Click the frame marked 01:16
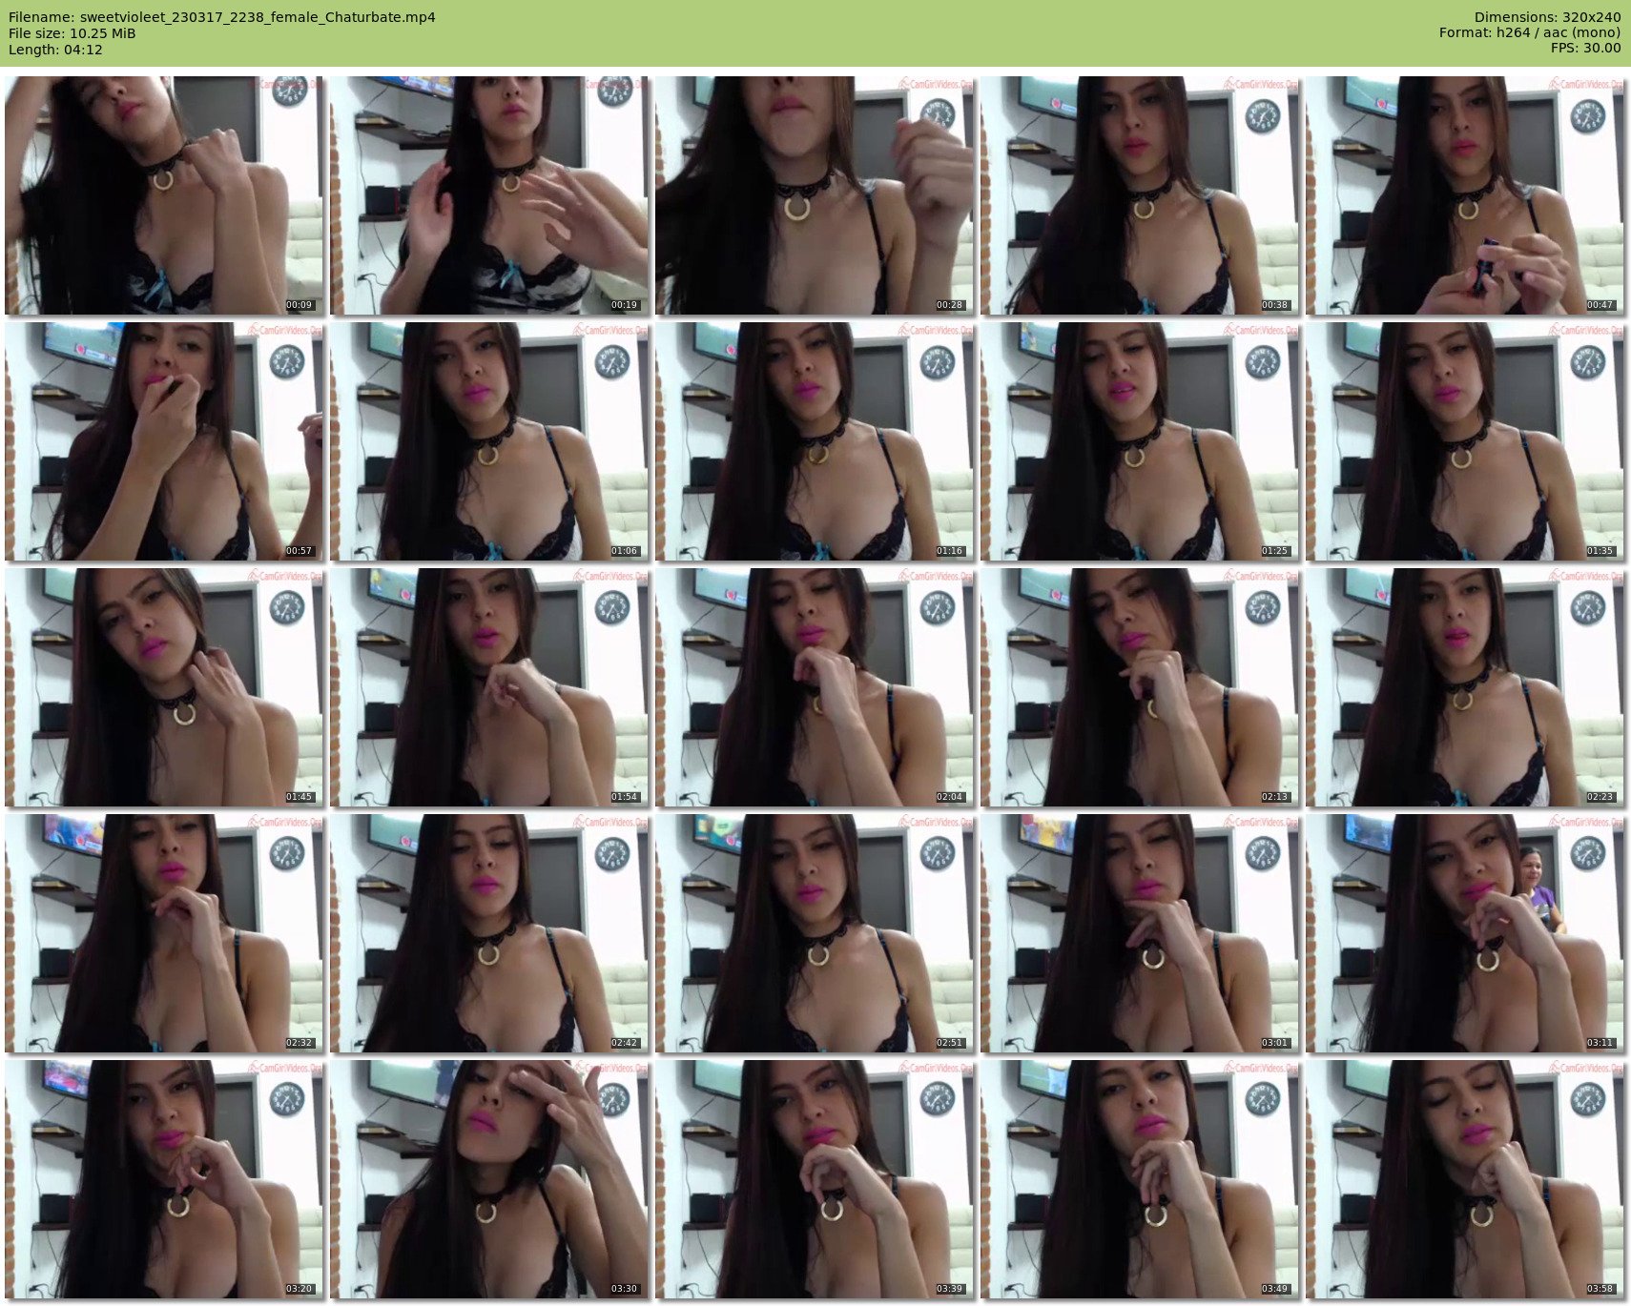 click(815, 441)
